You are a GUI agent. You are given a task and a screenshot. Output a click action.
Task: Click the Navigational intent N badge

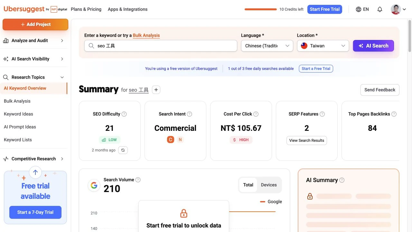coord(180,140)
